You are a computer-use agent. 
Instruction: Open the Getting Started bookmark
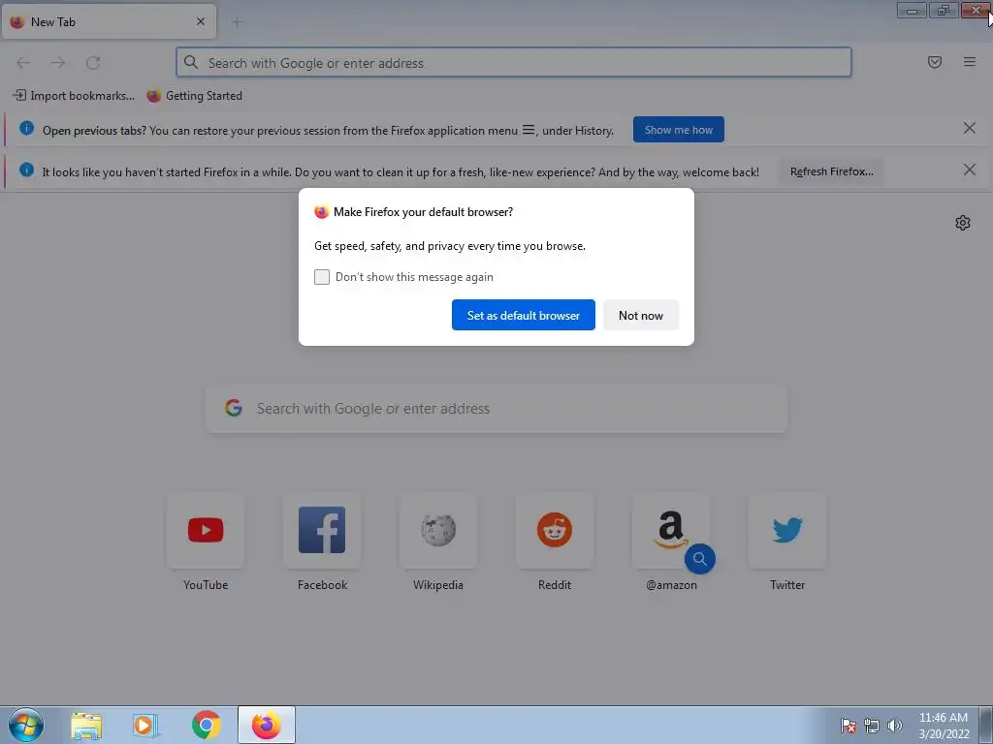tap(194, 96)
